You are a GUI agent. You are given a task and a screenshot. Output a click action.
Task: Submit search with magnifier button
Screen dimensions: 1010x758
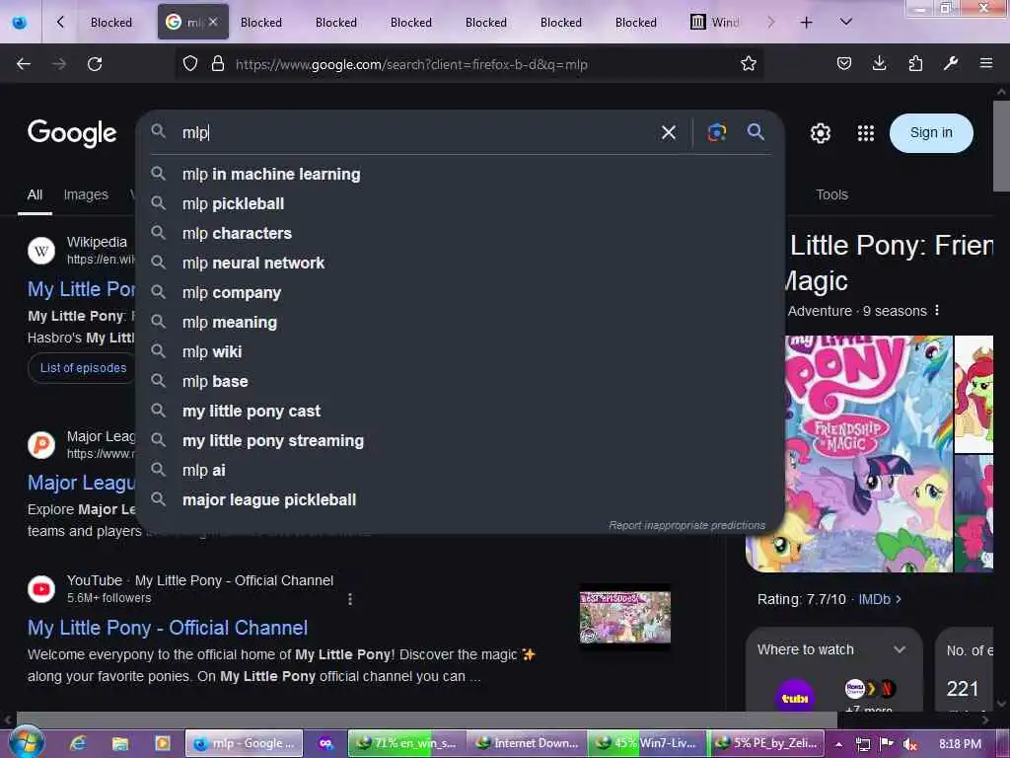click(756, 132)
